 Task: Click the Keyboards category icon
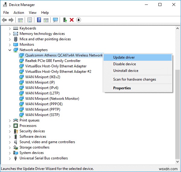(16, 28)
